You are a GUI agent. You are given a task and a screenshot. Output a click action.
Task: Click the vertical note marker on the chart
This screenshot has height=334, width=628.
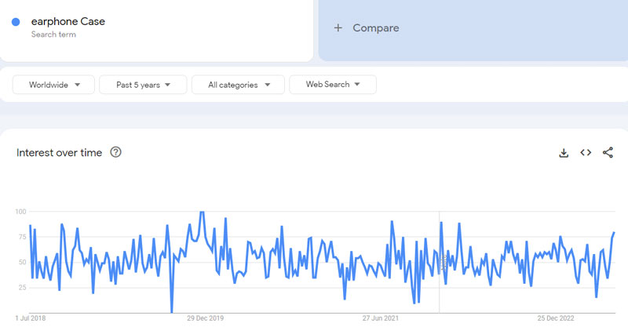tap(444, 262)
